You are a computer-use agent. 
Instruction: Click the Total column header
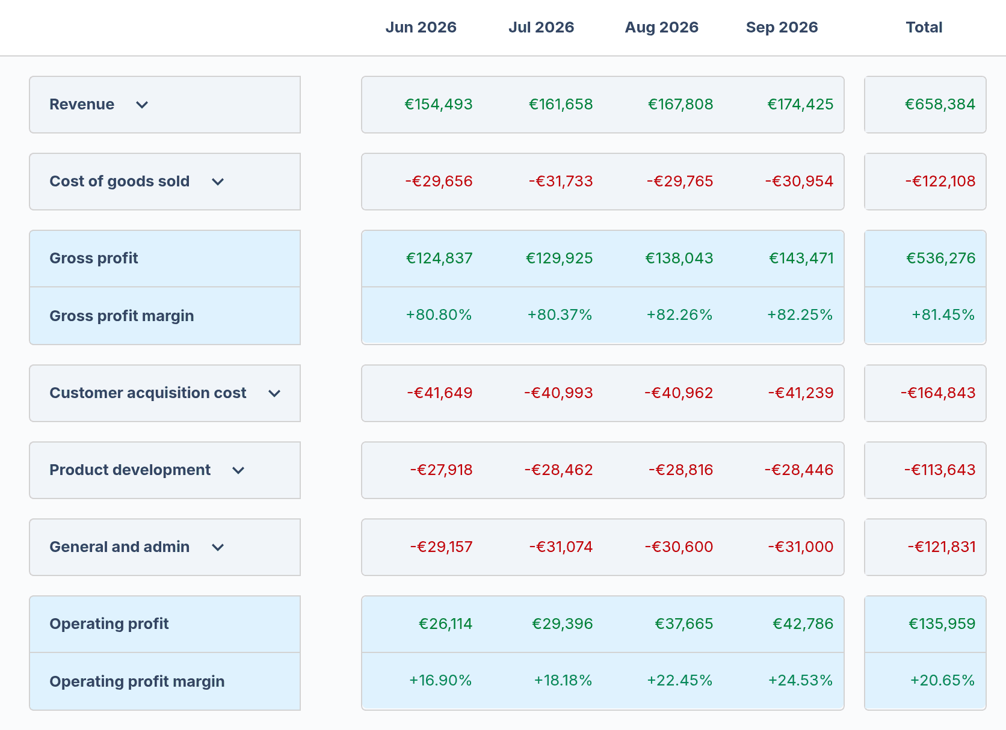point(924,27)
